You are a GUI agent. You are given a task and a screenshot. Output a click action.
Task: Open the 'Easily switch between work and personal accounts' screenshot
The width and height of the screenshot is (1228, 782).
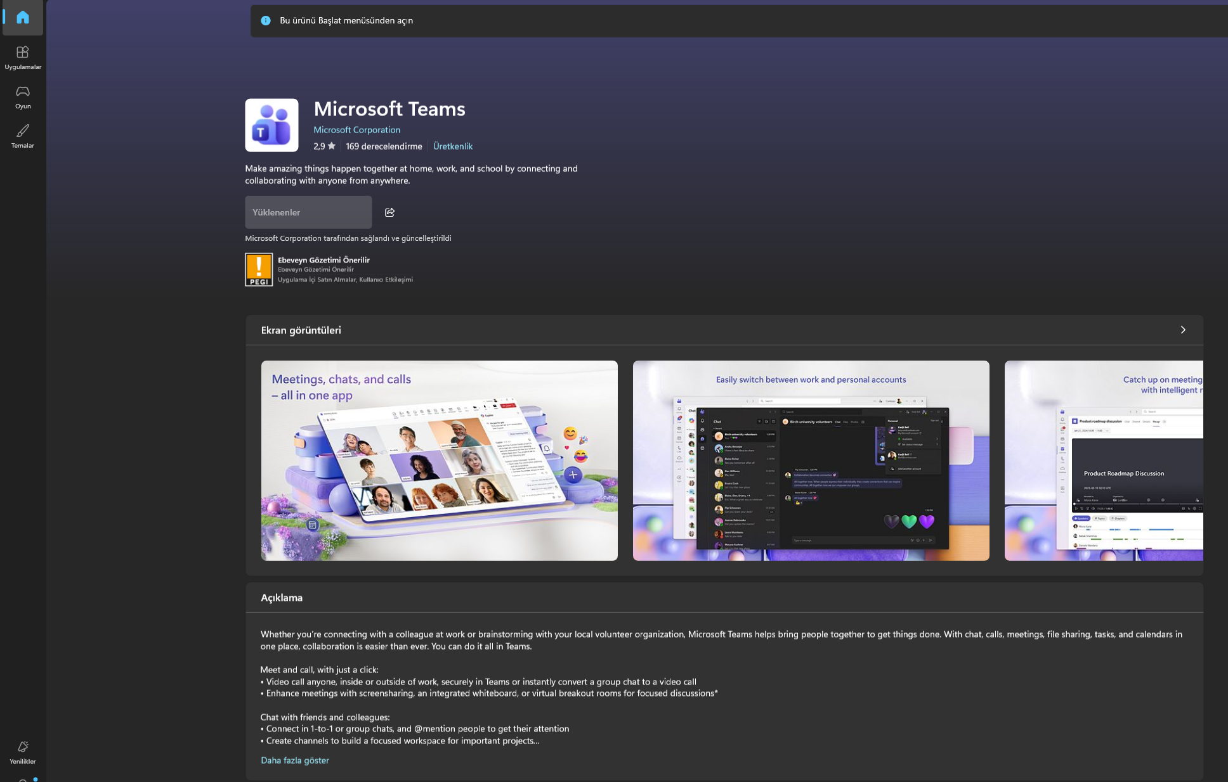tap(811, 461)
